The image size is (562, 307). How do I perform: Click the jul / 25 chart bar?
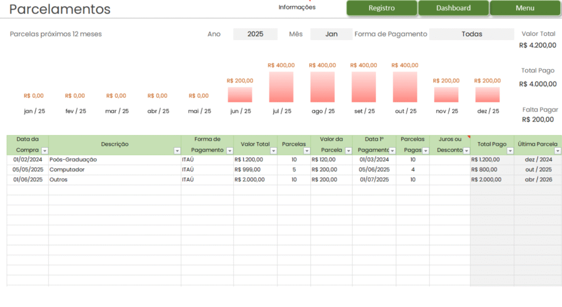[281, 87]
